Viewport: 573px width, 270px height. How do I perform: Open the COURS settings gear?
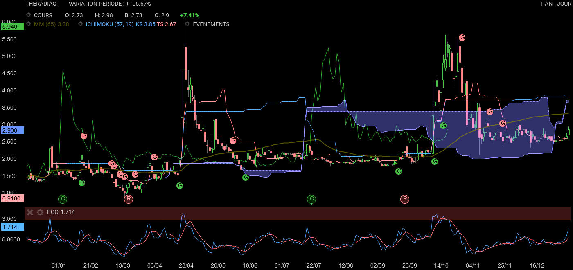tap(29, 15)
